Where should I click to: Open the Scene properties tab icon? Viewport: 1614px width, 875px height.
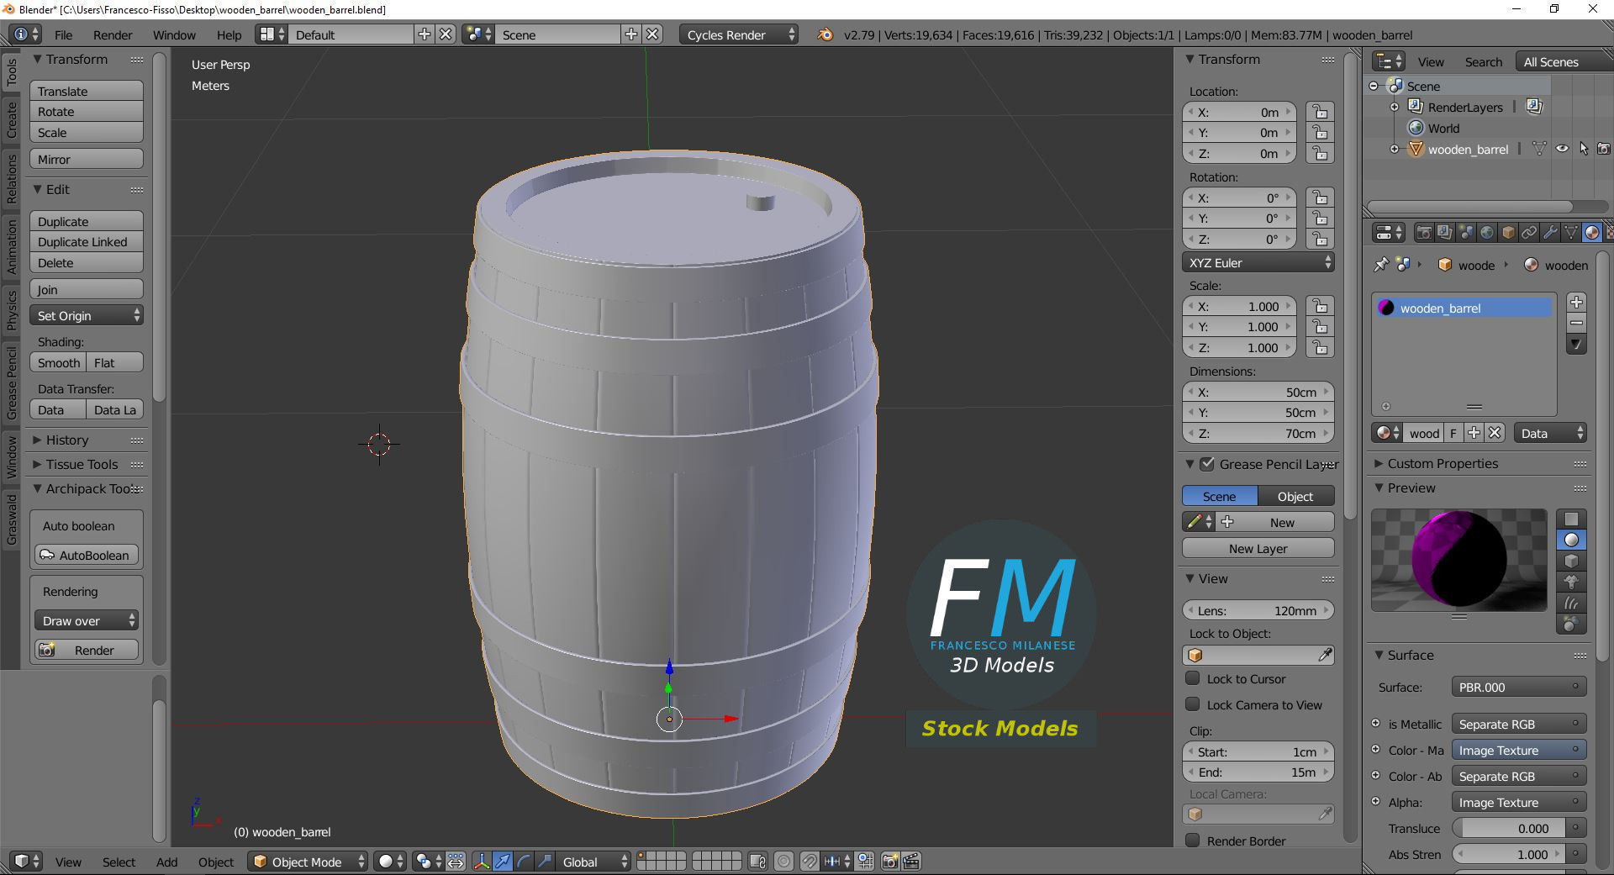point(1466,233)
